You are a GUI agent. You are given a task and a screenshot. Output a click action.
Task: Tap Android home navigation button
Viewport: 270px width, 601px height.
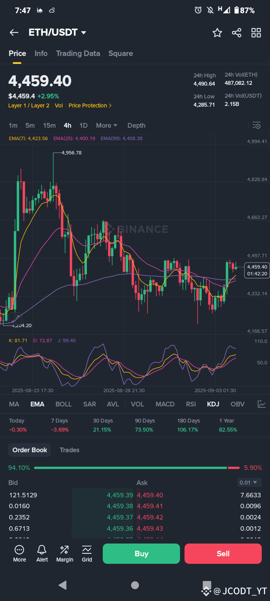click(x=135, y=585)
